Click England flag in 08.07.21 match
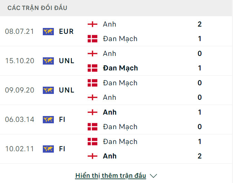Image resolution: width=233 pixels, height=183 pixels. coord(92,24)
